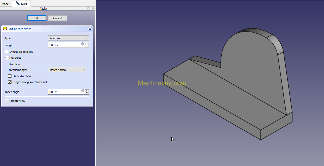Click the Pad parameters feature icon
Image resolution: width=324 pixels, height=166 pixels.
point(5,29)
